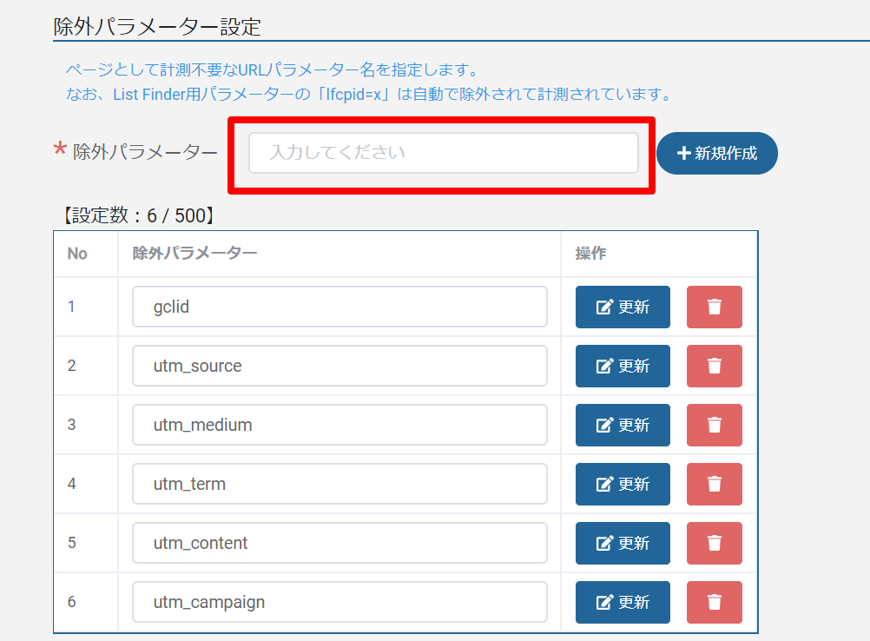This screenshot has height=641, width=870.
Task: Click into the utm_term field
Action: [339, 484]
